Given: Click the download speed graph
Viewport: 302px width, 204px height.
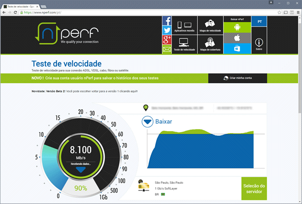Looking at the screenshot, I should tap(206, 148).
